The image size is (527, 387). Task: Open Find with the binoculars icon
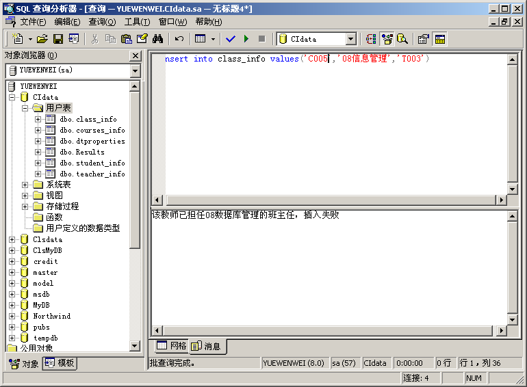(x=157, y=39)
